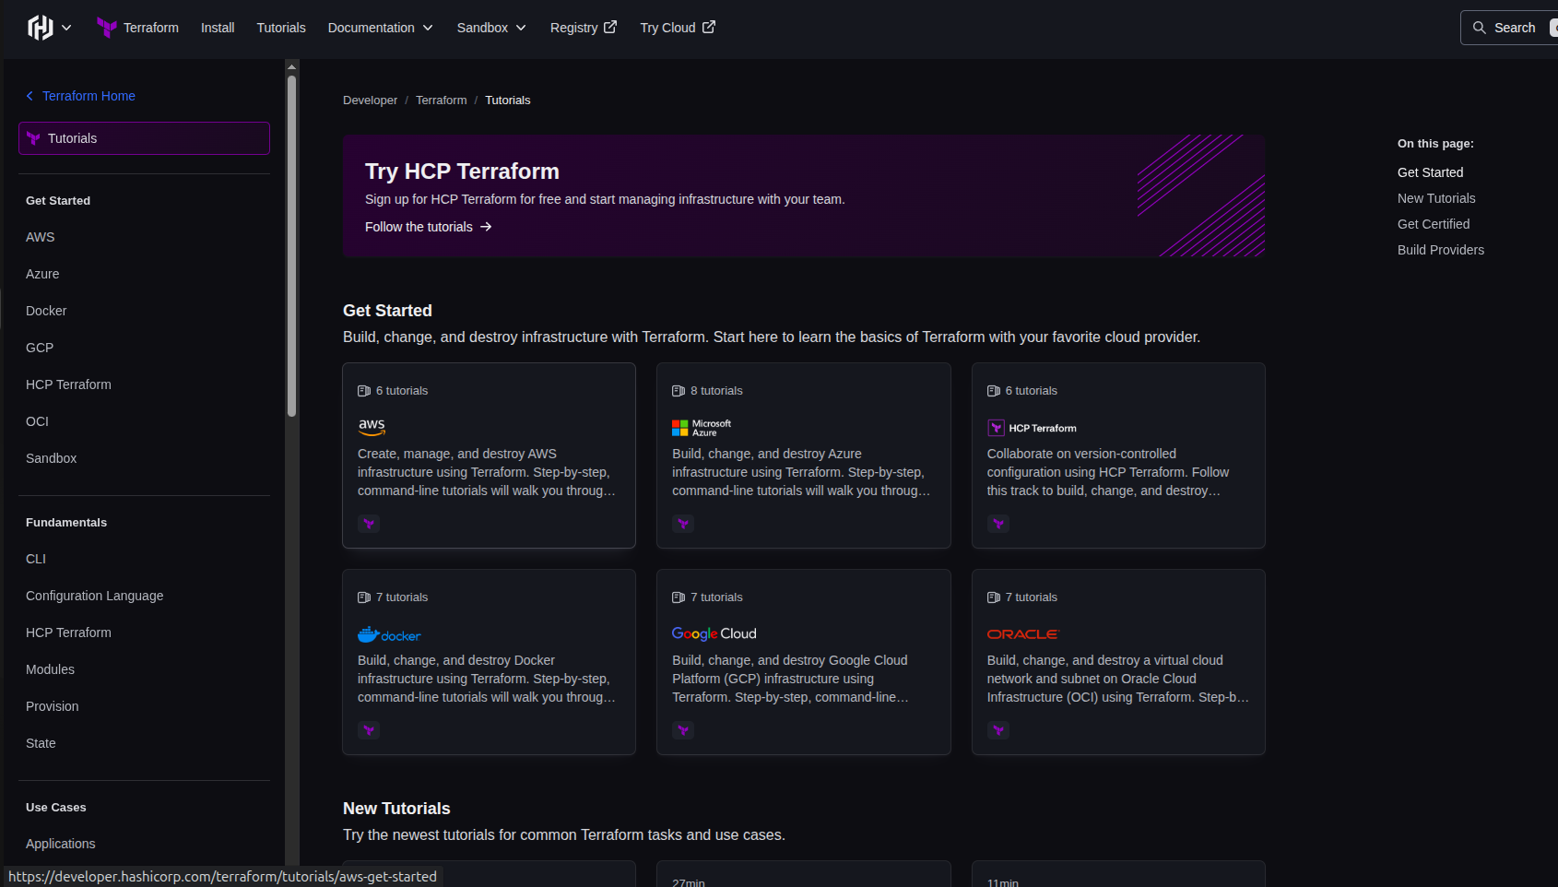
Task: Click Developer in the breadcrumb
Action: 370,101
